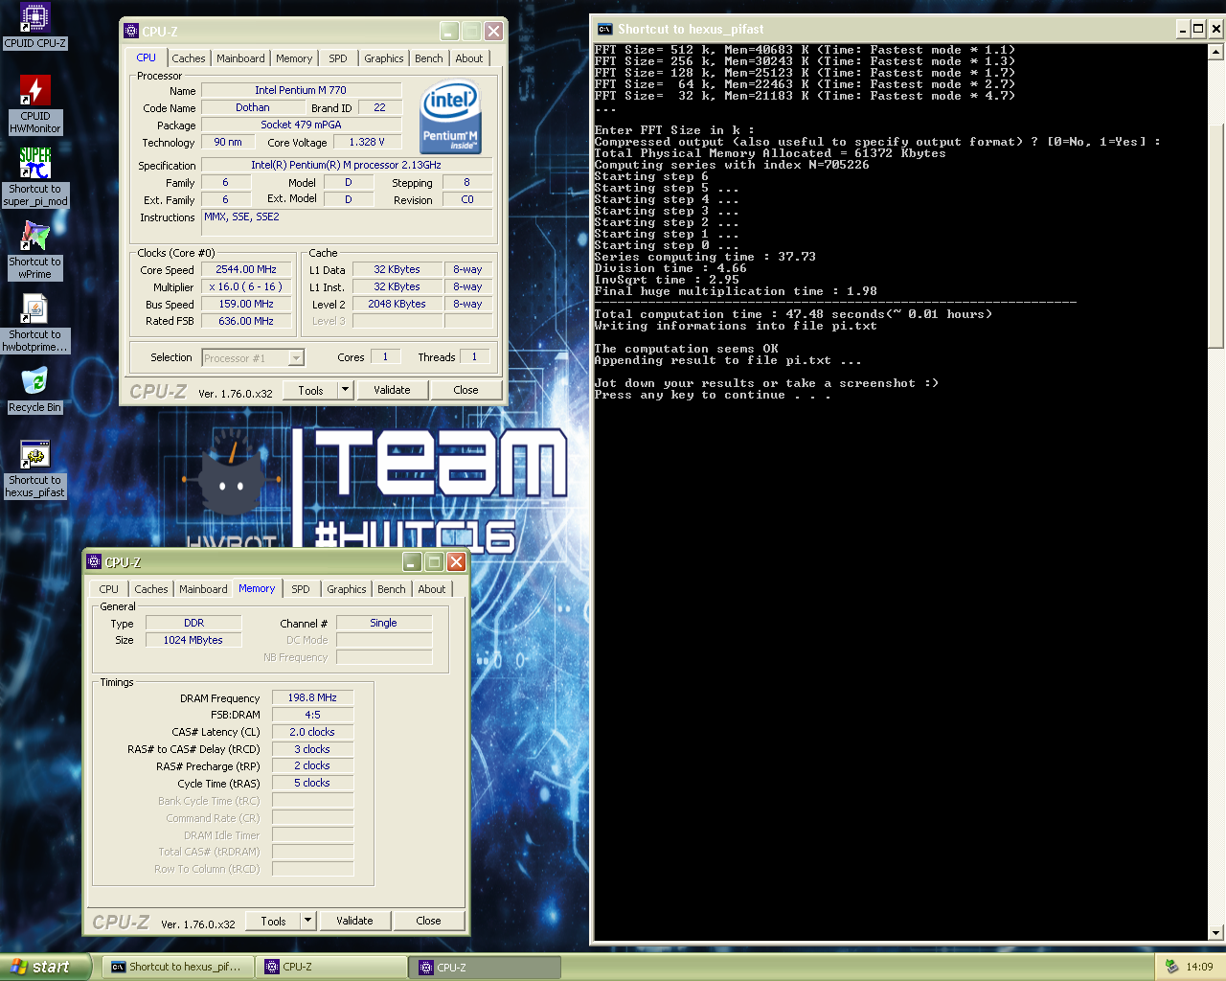Click the memory Size 1024 MBytes field
Viewport: 1226px width, 981px height.
(193, 640)
